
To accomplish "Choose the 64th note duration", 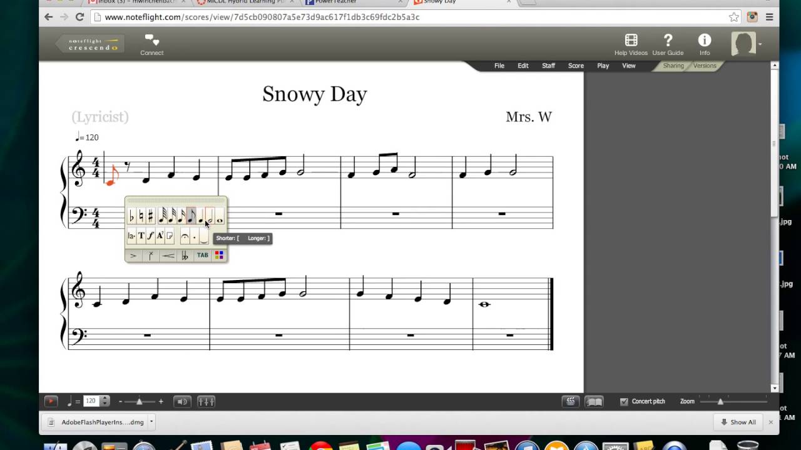I will (163, 216).
